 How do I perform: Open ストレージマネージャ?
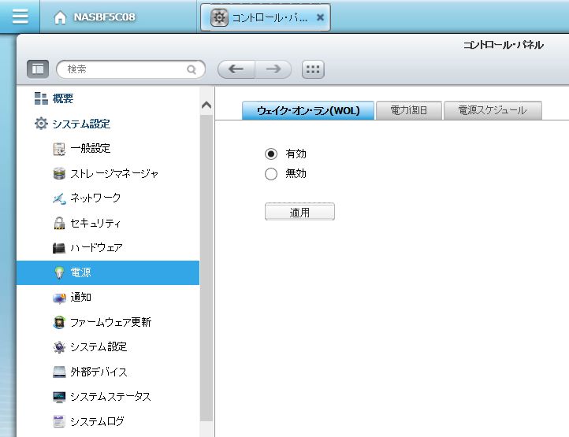[x=114, y=174]
